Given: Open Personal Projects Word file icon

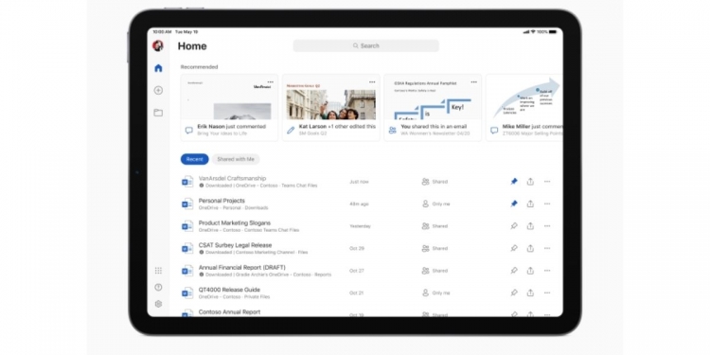Looking at the screenshot, I should (187, 204).
